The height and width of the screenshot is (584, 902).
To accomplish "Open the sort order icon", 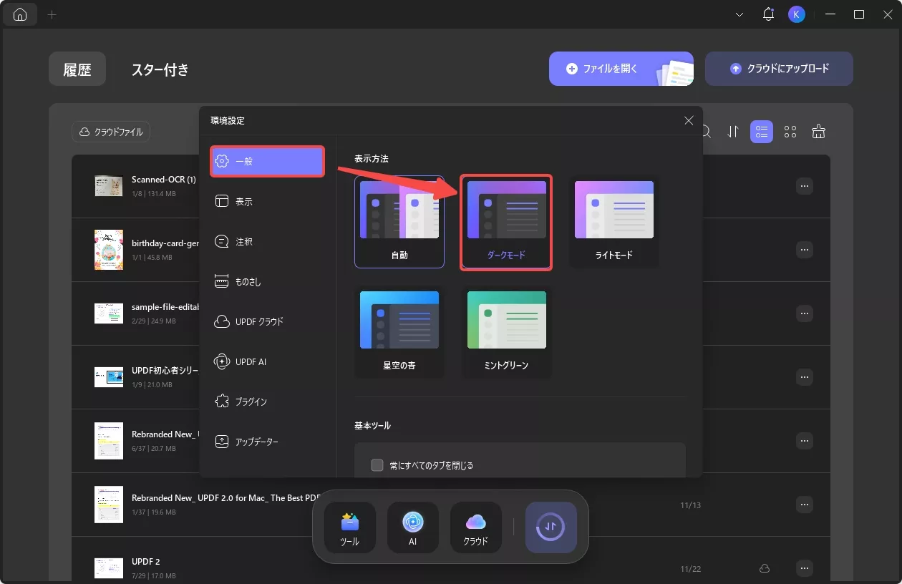I will 733,132.
